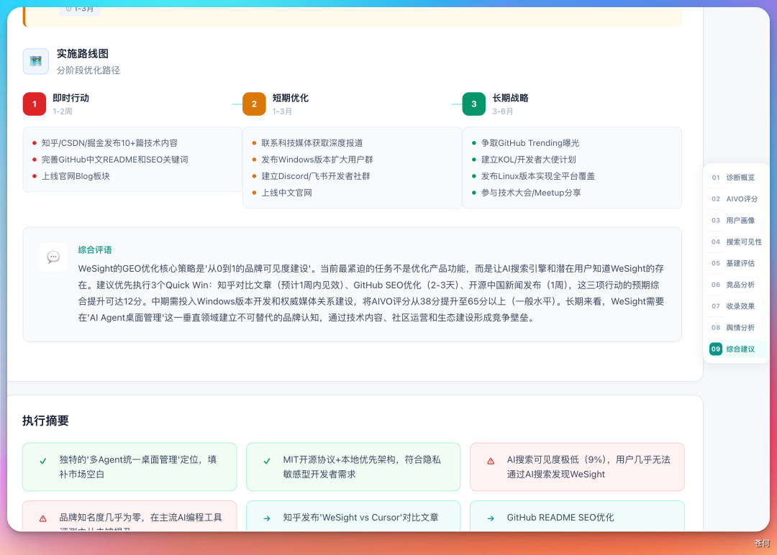Image resolution: width=777 pixels, height=555 pixels.
Task: Click item 上线中文官网
Action: 287,193
